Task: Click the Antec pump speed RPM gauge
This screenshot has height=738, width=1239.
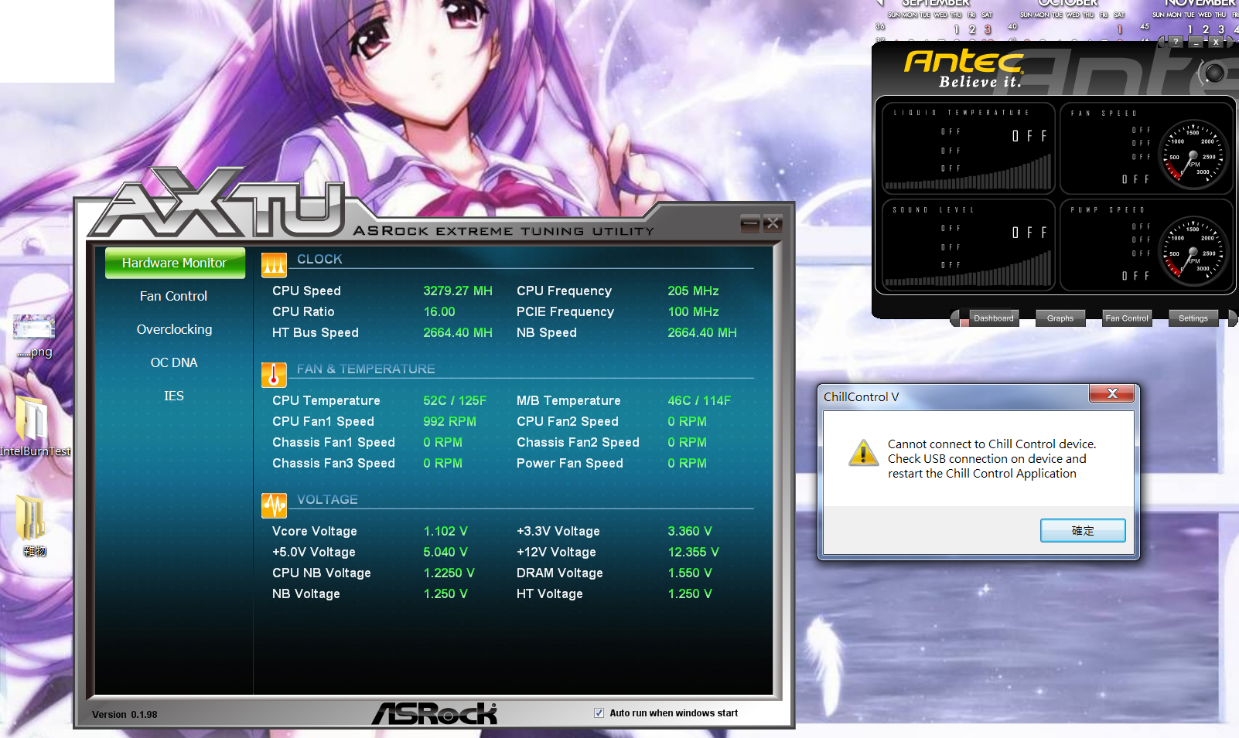Action: (1193, 251)
